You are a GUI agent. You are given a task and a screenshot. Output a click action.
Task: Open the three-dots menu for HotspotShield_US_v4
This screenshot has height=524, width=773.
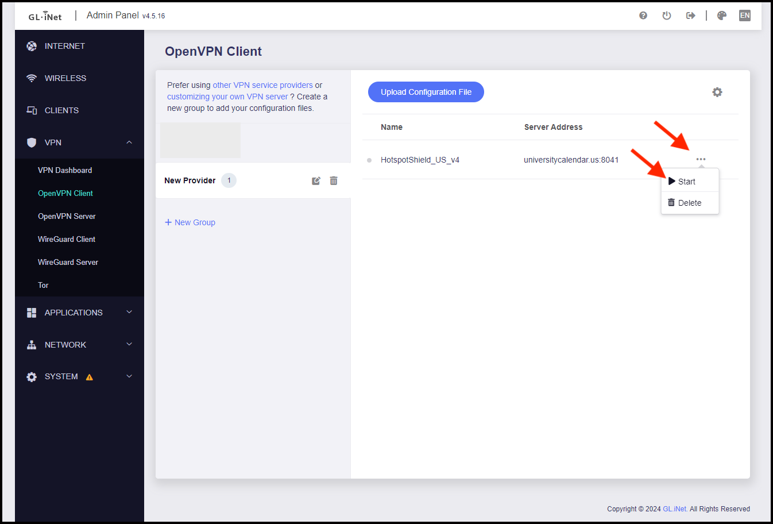(701, 159)
